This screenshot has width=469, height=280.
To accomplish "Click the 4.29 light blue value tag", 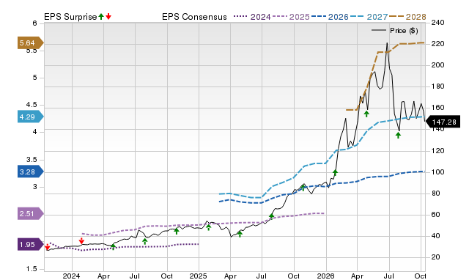I will (x=30, y=117).
